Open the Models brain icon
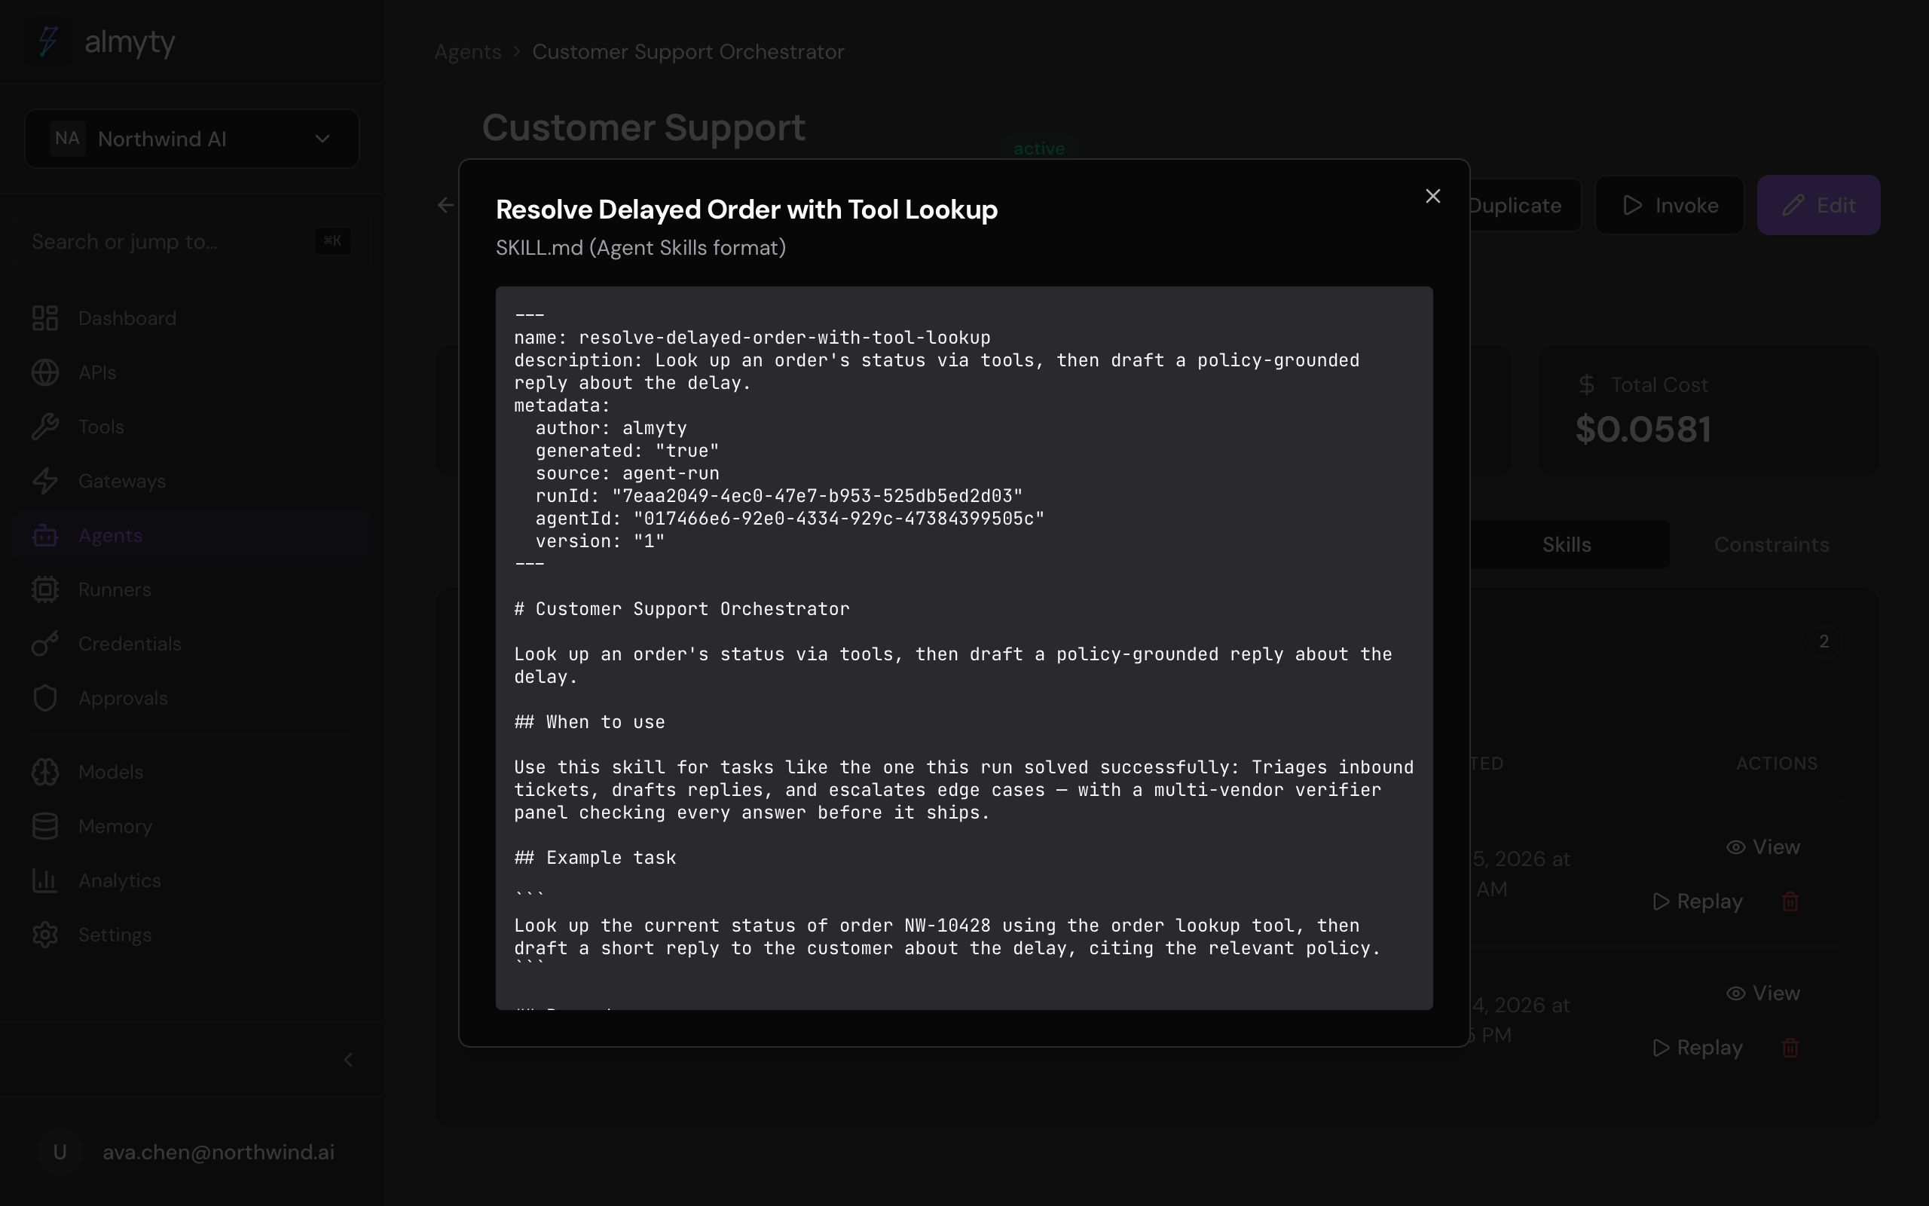The image size is (1929, 1206). click(x=45, y=772)
